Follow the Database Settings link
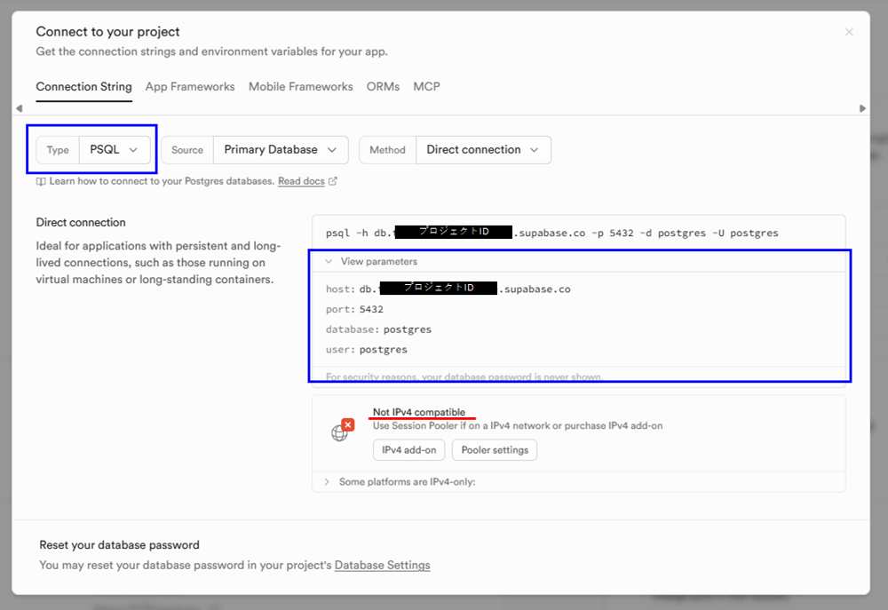 click(382, 566)
